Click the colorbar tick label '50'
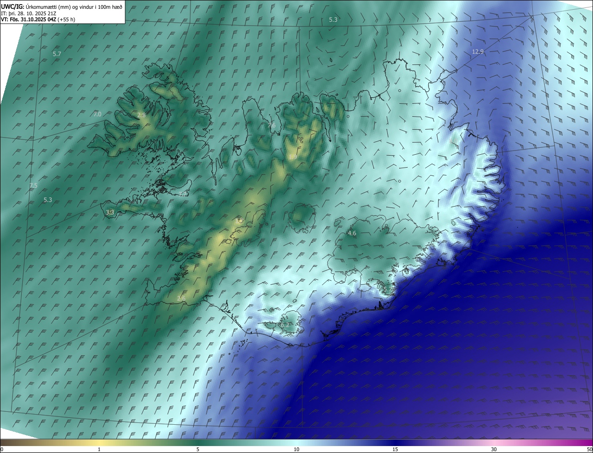The width and height of the screenshot is (593, 453). tap(589, 449)
